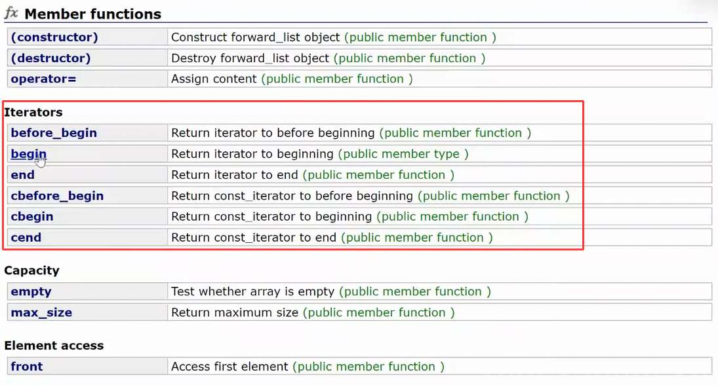Image resolution: width=718 pixels, height=385 pixels.
Task: Click the Member functions heading
Action: coord(92,14)
